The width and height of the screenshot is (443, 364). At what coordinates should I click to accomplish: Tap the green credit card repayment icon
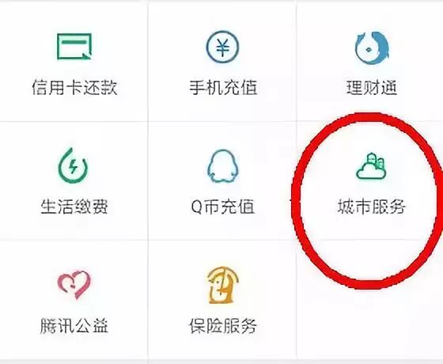tap(74, 47)
